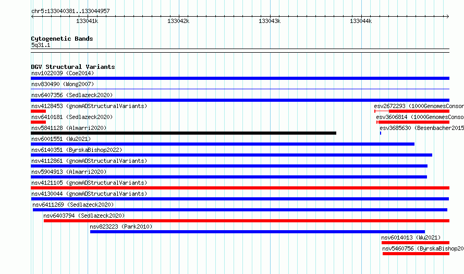Viewport: 464px width, 274px height.
Task: Click the right arrow of the ruler
Action: coord(448,16)
